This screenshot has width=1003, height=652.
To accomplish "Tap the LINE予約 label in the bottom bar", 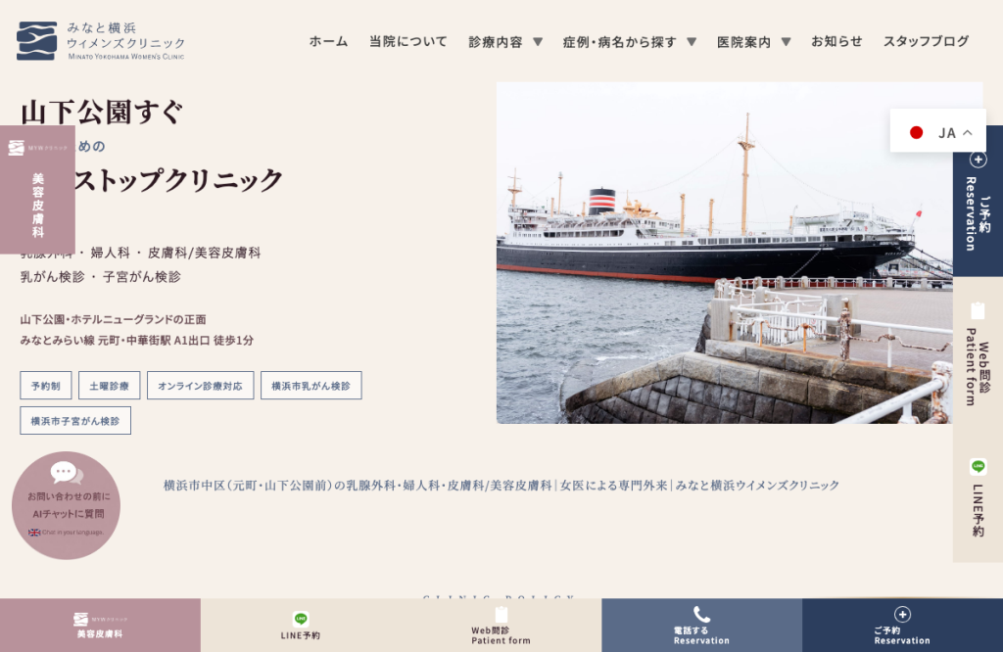I will (x=301, y=635).
